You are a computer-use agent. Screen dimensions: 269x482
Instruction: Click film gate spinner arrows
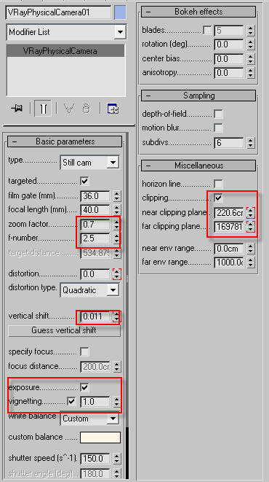pyautogui.click(x=117, y=196)
